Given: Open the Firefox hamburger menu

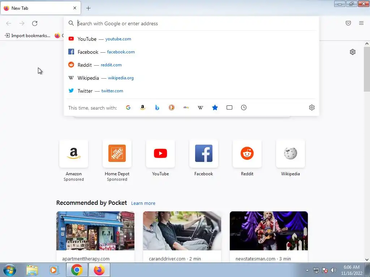Looking at the screenshot, I should click(361, 23).
